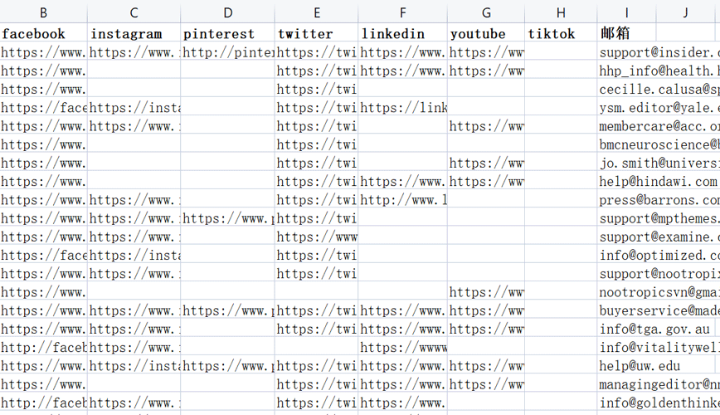The width and height of the screenshot is (720, 415).
Task: Select the https://link linkedin cell
Action: (x=402, y=108)
